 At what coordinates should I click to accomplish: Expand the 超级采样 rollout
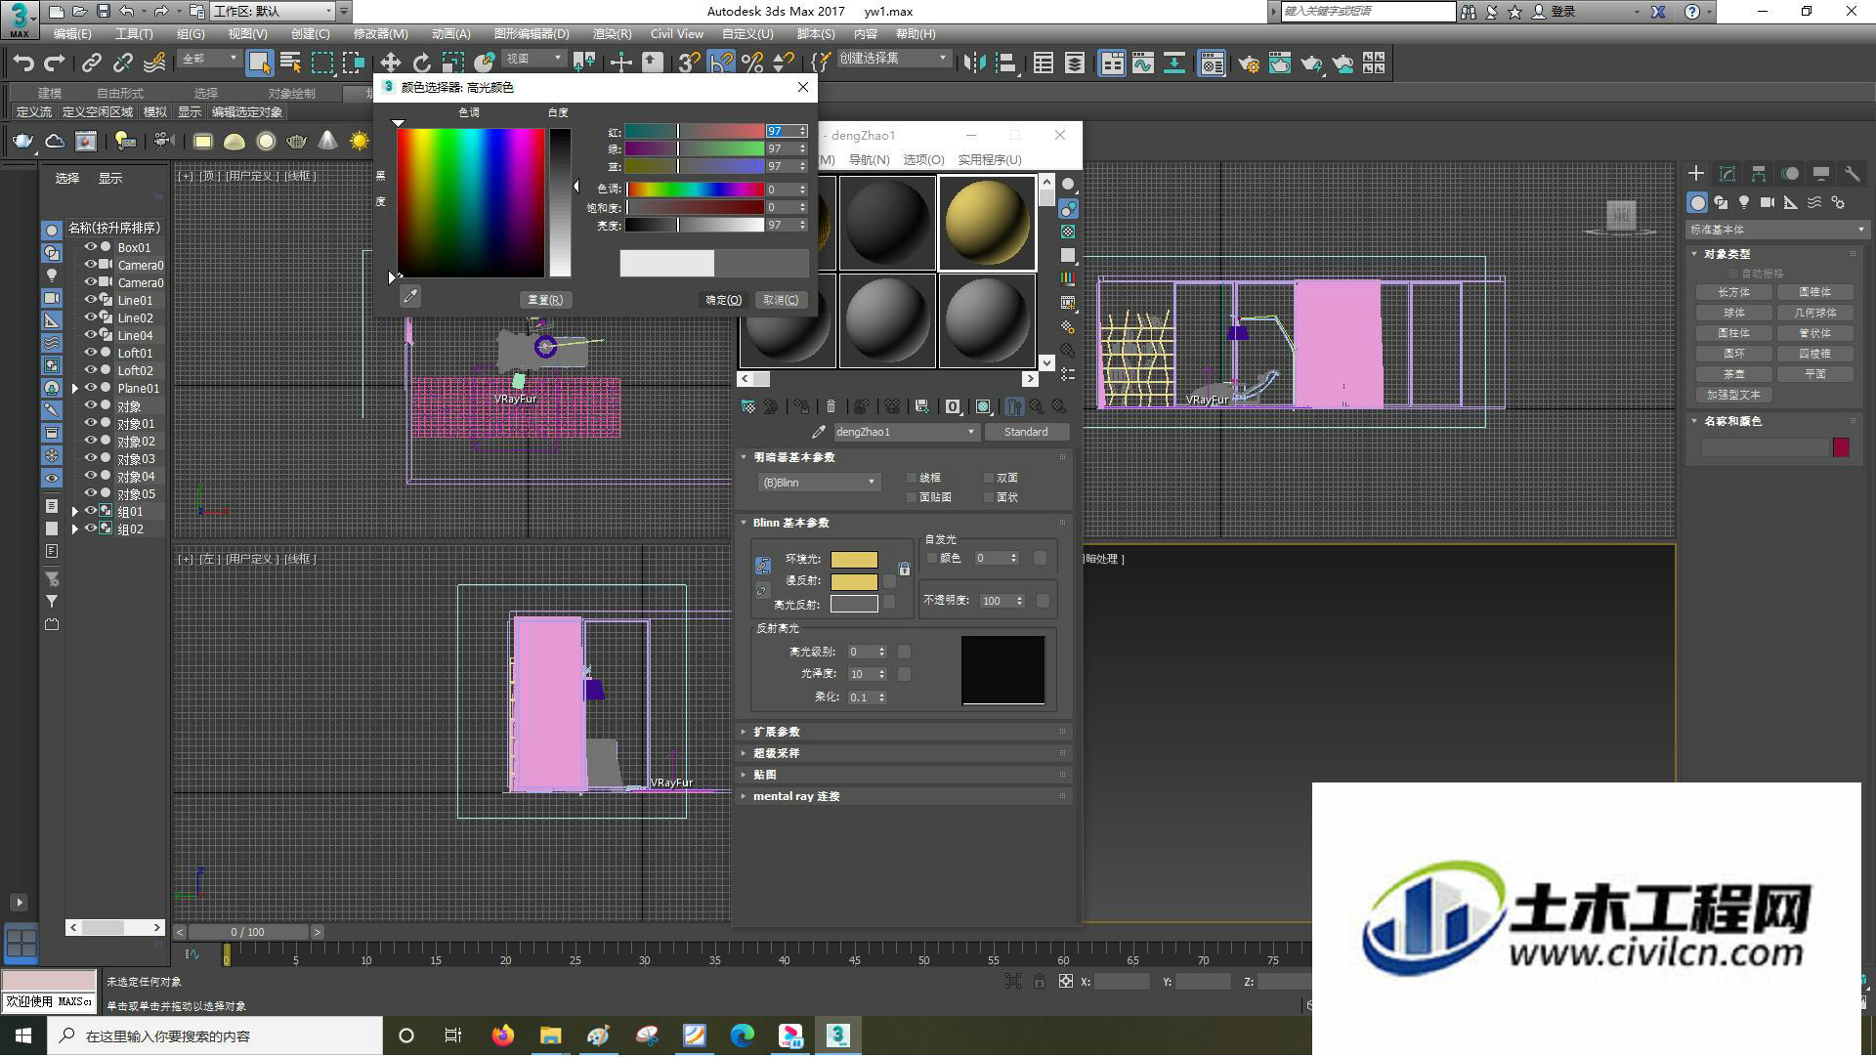click(903, 753)
